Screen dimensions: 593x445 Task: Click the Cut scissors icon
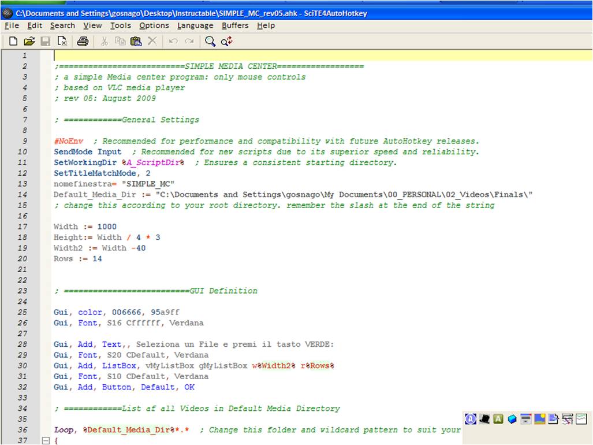click(x=105, y=41)
